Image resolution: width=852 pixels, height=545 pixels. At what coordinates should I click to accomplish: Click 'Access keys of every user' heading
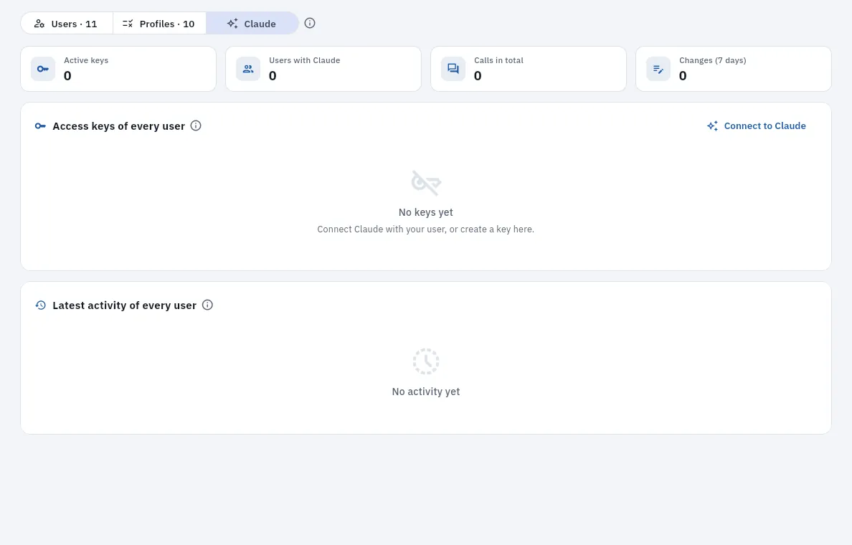pos(119,126)
